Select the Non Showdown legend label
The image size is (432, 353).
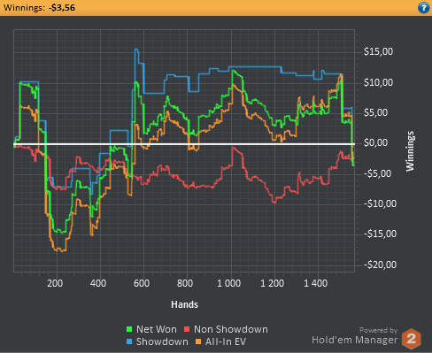coord(231,329)
